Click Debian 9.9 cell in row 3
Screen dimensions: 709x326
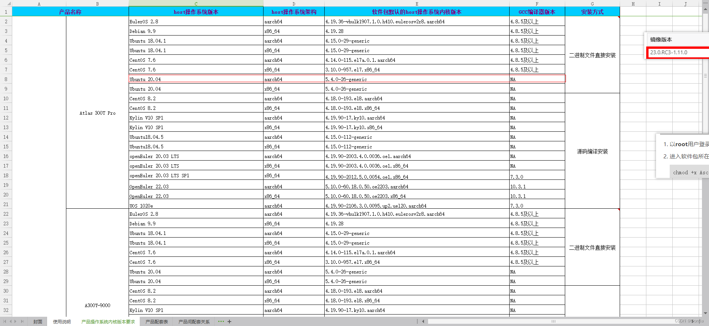(x=196, y=31)
